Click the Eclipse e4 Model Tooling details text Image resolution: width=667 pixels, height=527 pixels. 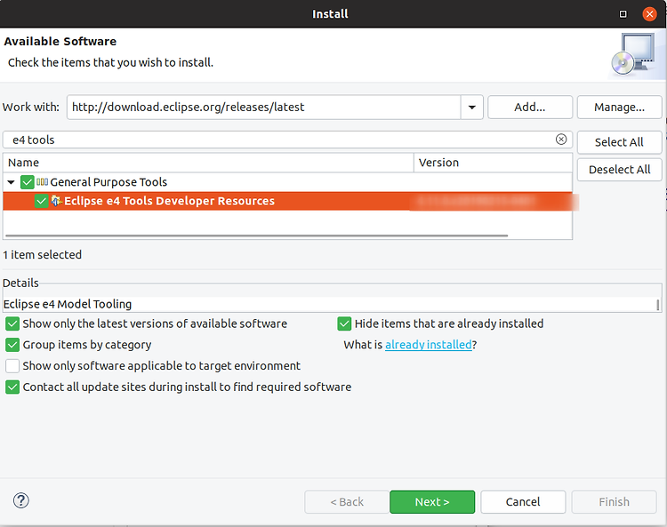[68, 304]
